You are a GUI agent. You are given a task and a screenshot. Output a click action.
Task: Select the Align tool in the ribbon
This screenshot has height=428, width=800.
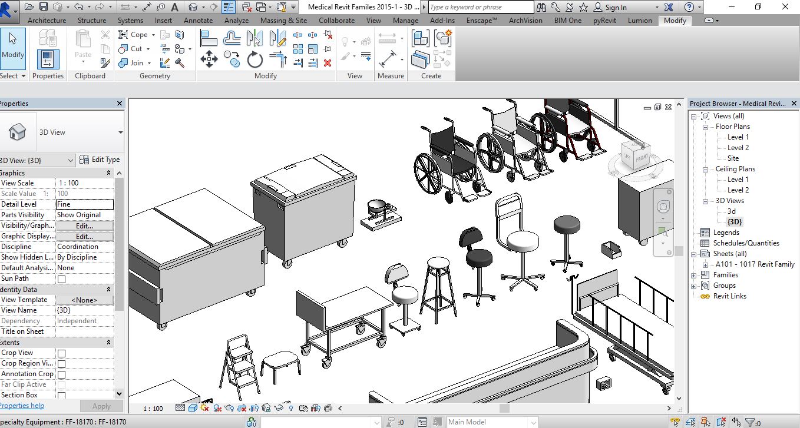(x=209, y=39)
